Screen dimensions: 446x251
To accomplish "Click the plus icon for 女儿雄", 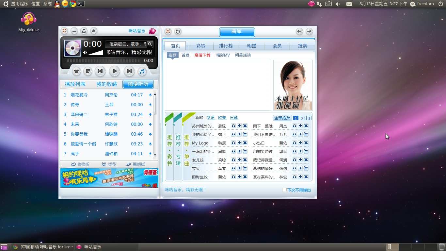I will point(239,160).
